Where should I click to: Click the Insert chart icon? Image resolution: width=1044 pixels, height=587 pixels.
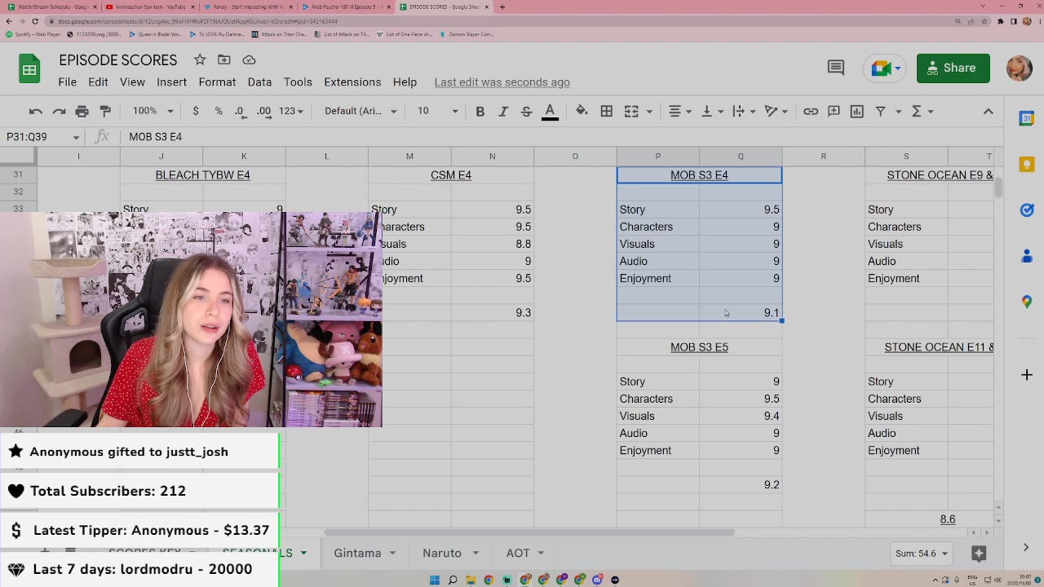point(856,111)
